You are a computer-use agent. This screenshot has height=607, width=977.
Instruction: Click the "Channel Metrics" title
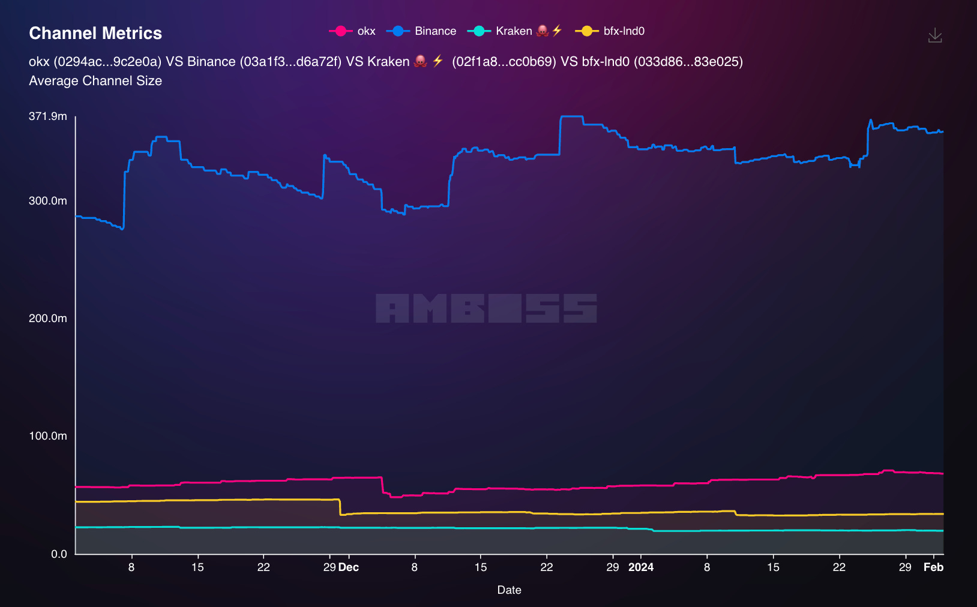(95, 33)
